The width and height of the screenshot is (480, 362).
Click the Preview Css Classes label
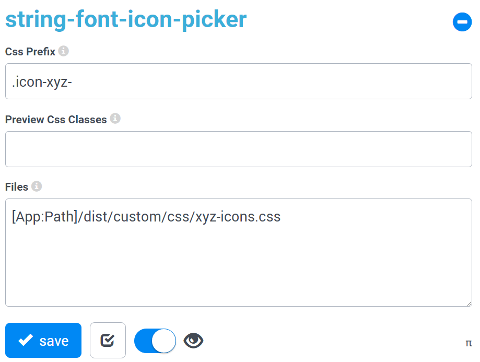point(56,120)
